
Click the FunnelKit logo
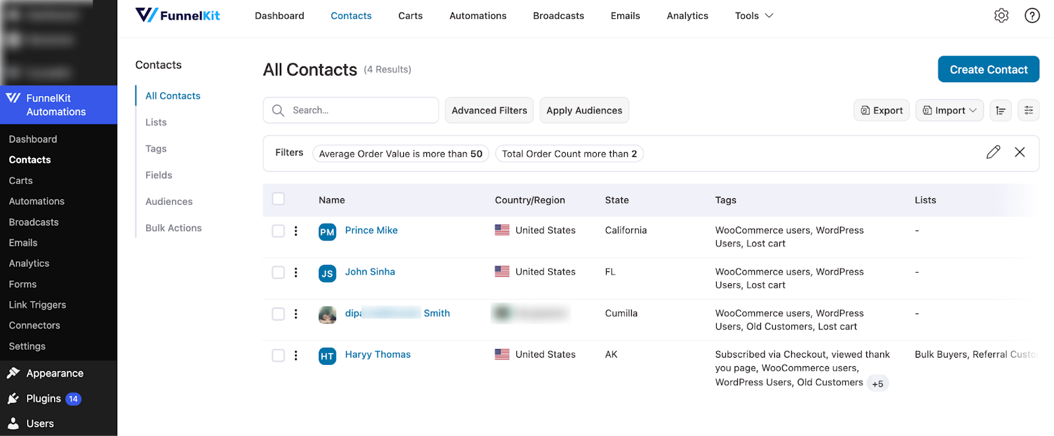(x=177, y=15)
